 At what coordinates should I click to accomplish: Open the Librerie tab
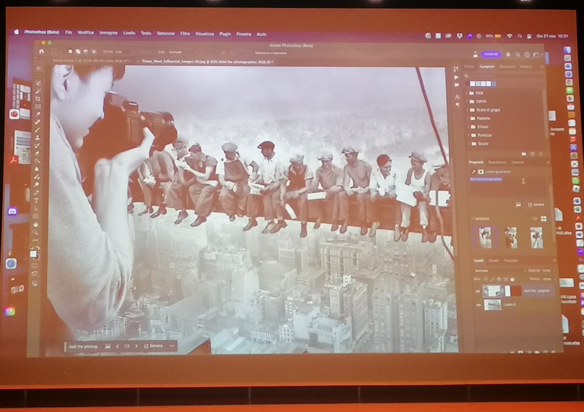pyautogui.click(x=517, y=162)
